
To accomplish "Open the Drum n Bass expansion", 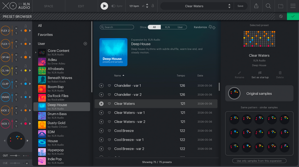I will pos(62,115).
